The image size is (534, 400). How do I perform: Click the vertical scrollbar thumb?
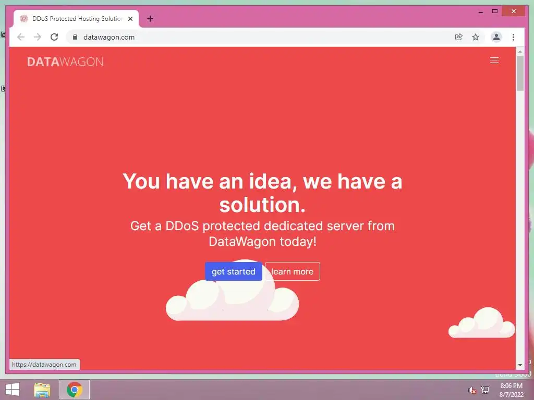(x=520, y=73)
